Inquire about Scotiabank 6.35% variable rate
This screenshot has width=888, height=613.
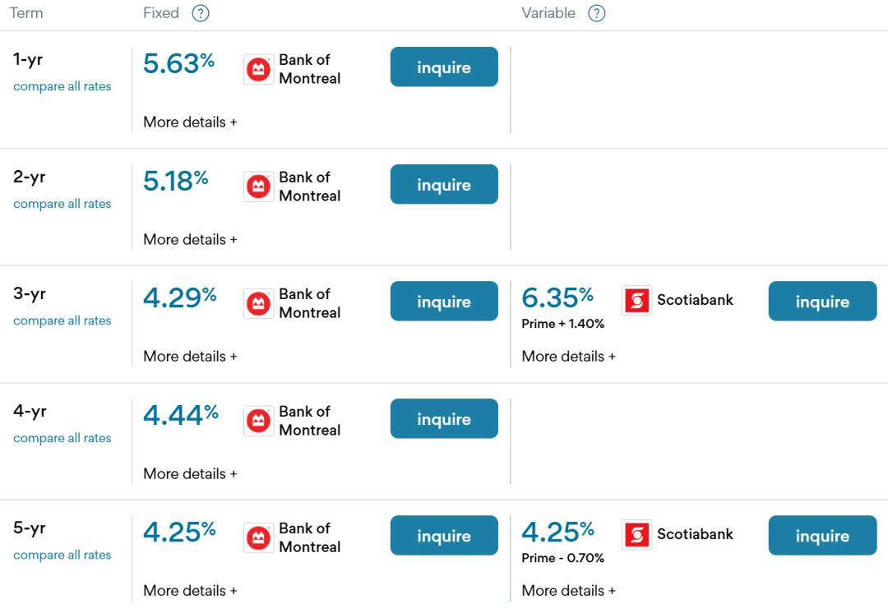coord(822,302)
